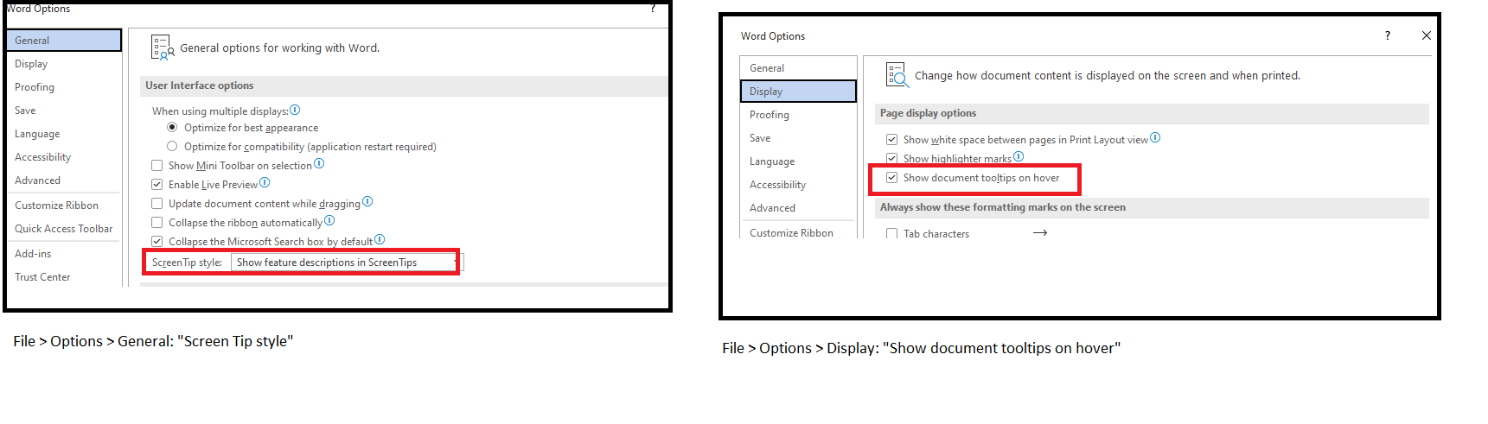The width and height of the screenshot is (1488, 424).
Task: Select General category in right dialog
Action: 798,67
